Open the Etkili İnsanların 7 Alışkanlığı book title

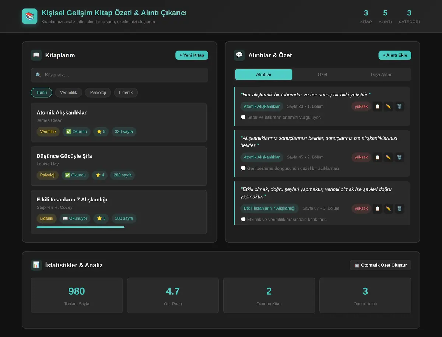tap(72, 199)
